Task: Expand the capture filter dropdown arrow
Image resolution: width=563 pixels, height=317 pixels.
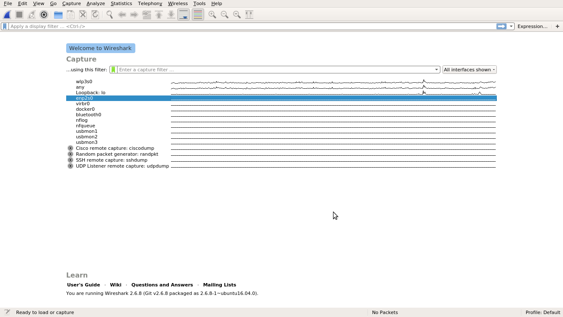Action: pyautogui.click(x=437, y=70)
